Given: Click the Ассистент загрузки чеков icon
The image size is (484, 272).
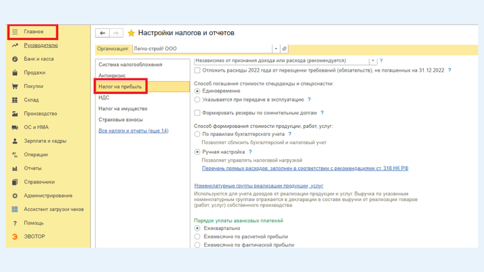Looking at the screenshot, I should click(15, 209).
